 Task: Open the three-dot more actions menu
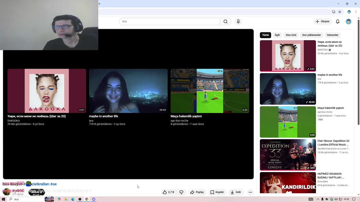click(x=250, y=192)
